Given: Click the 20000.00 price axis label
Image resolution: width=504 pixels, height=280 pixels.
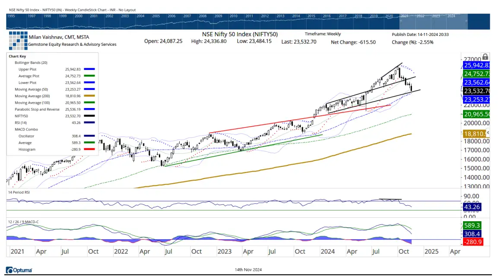Looking at the screenshot, I should (x=476, y=123).
